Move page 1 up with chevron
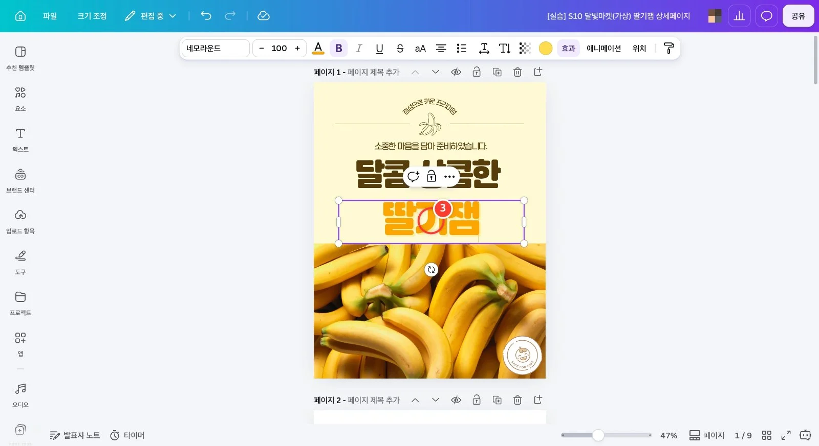 pos(415,72)
